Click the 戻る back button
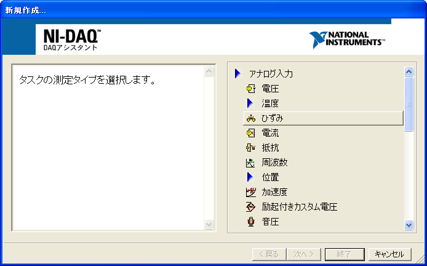 [269, 254]
